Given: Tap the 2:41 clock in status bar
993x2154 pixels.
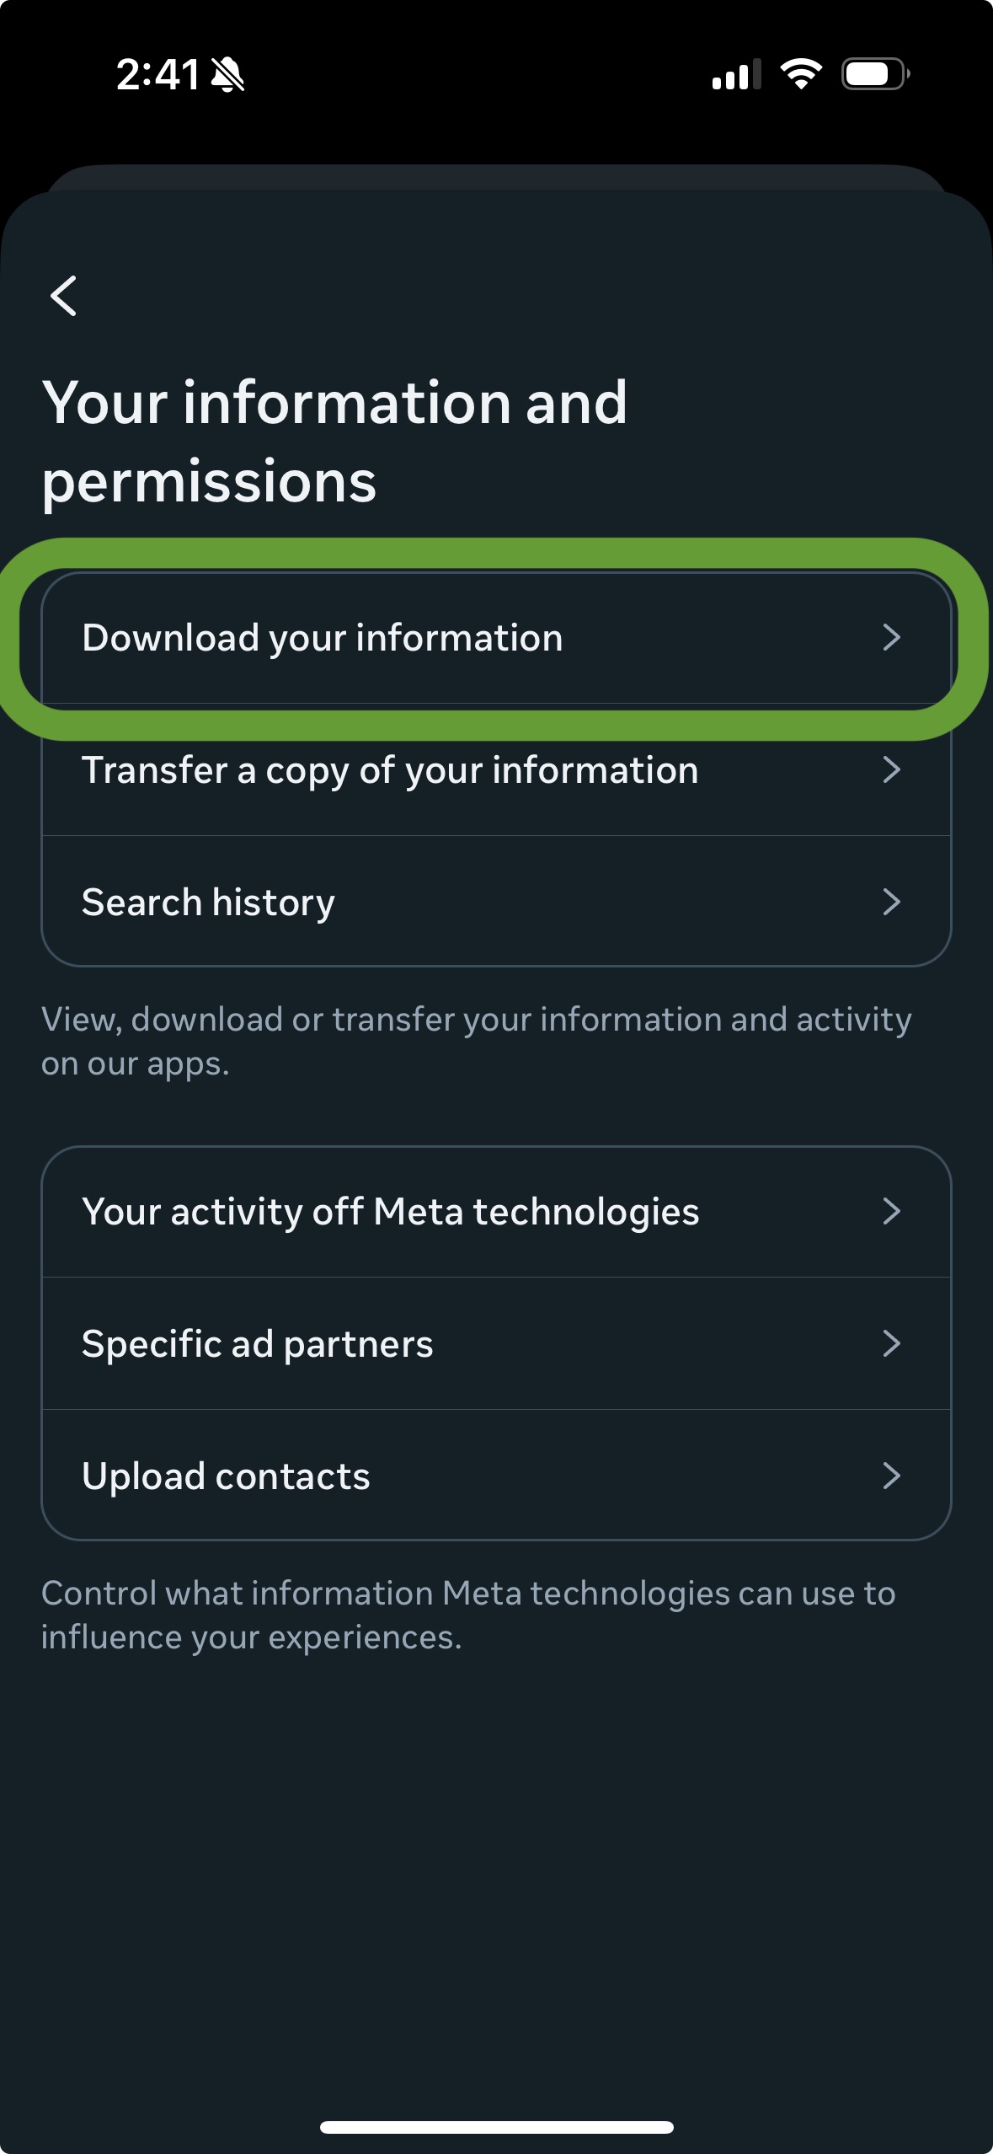Looking at the screenshot, I should [x=157, y=75].
